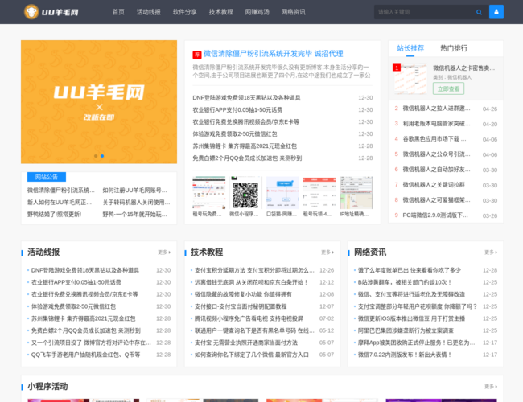Open 微信更新IOS版本推出微信豆 news item
Viewport: 523px width, 402px height.
411,318
